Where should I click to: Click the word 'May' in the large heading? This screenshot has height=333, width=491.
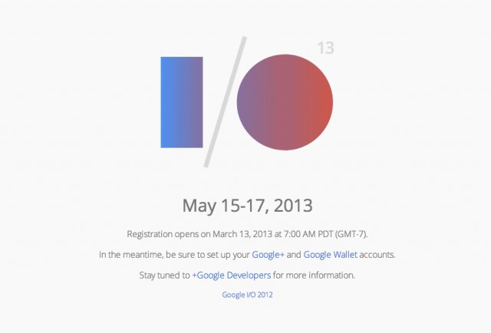[x=199, y=206]
